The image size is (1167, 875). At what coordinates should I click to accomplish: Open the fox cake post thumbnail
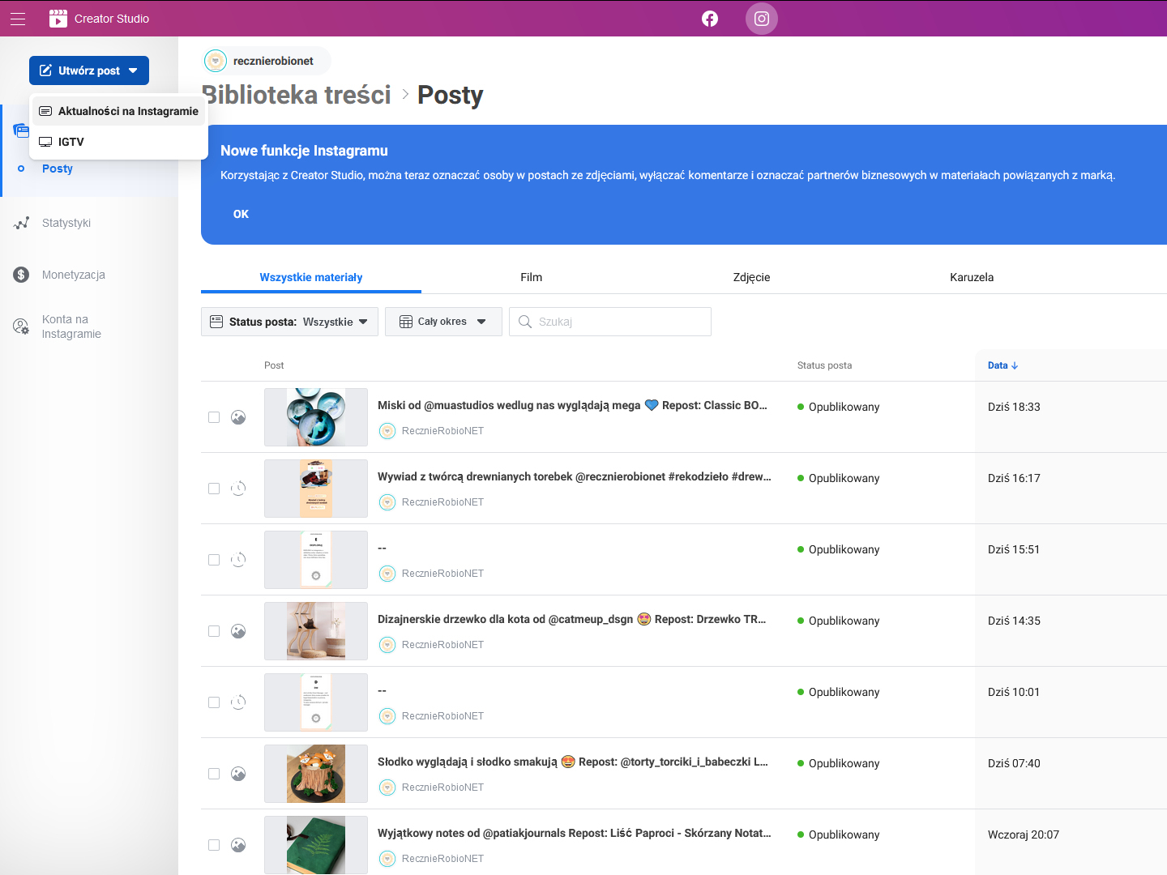tap(316, 774)
